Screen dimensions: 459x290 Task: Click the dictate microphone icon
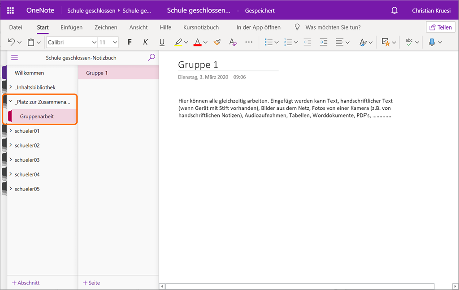431,42
